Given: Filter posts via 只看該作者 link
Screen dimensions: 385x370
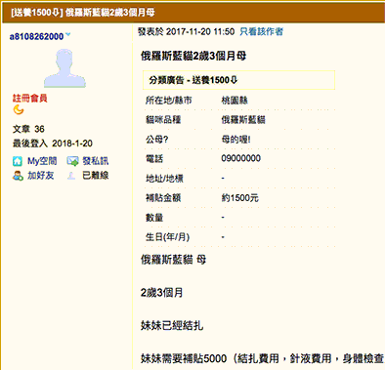Looking at the screenshot, I should pos(261,31).
